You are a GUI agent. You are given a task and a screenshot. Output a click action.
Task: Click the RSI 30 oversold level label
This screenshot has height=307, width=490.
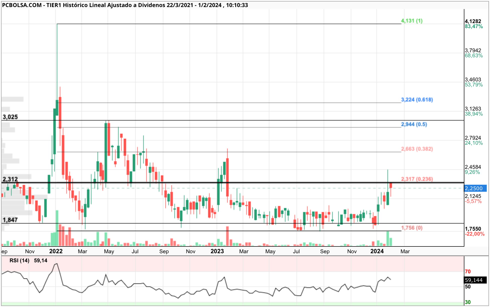[x=468, y=302]
